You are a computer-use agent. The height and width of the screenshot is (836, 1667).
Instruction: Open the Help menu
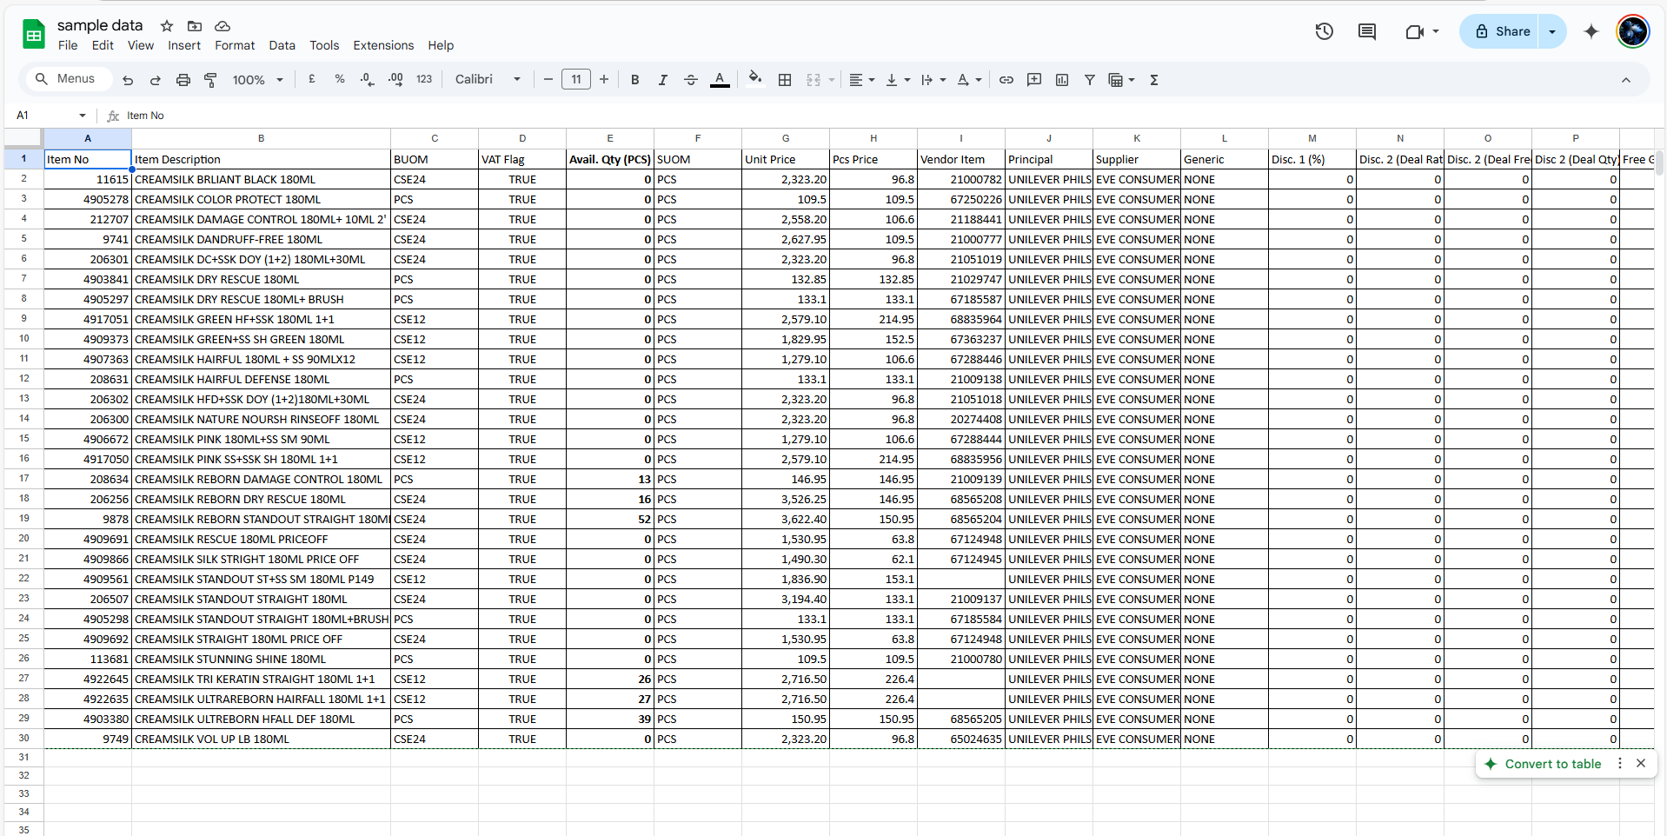click(x=441, y=45)
